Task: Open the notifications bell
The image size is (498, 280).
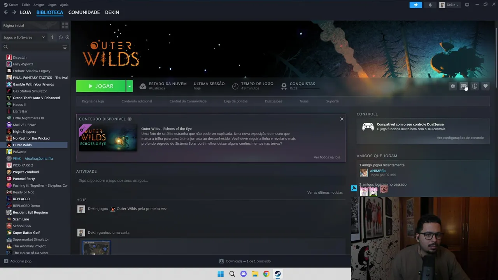Action: click(x=430, y=5)
